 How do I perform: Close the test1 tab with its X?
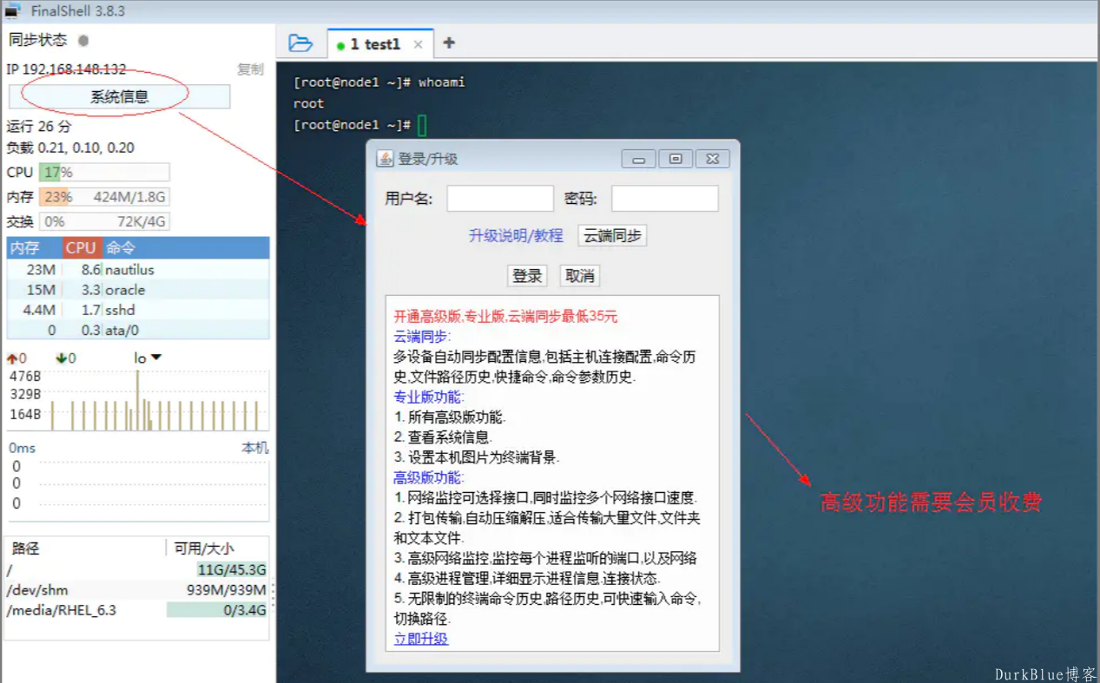(x=418, y=44)
